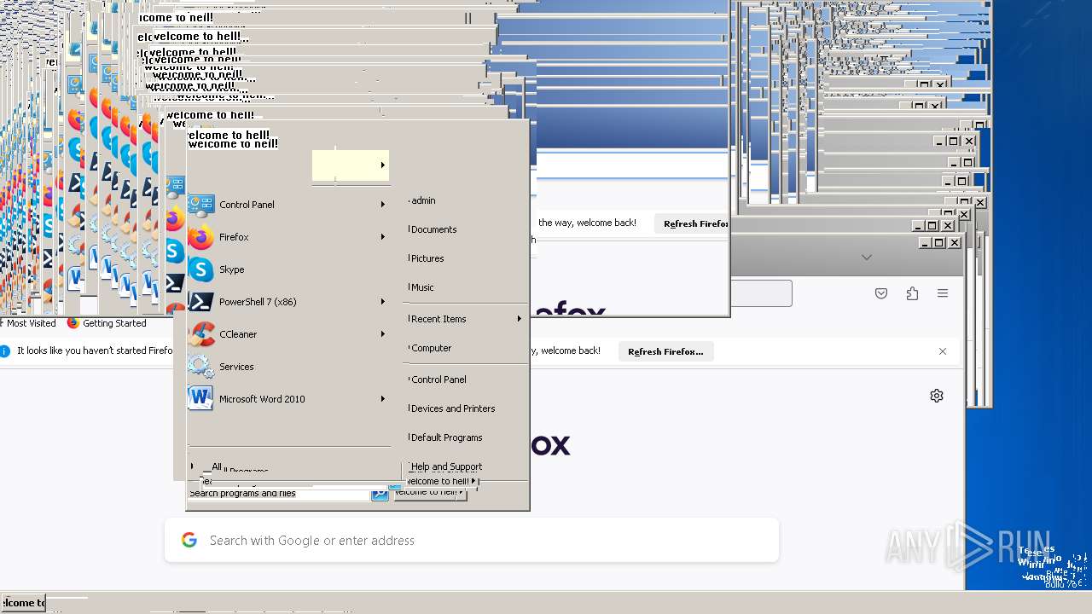Open Documents from Start menu right pane

click(x=433, y=229)
